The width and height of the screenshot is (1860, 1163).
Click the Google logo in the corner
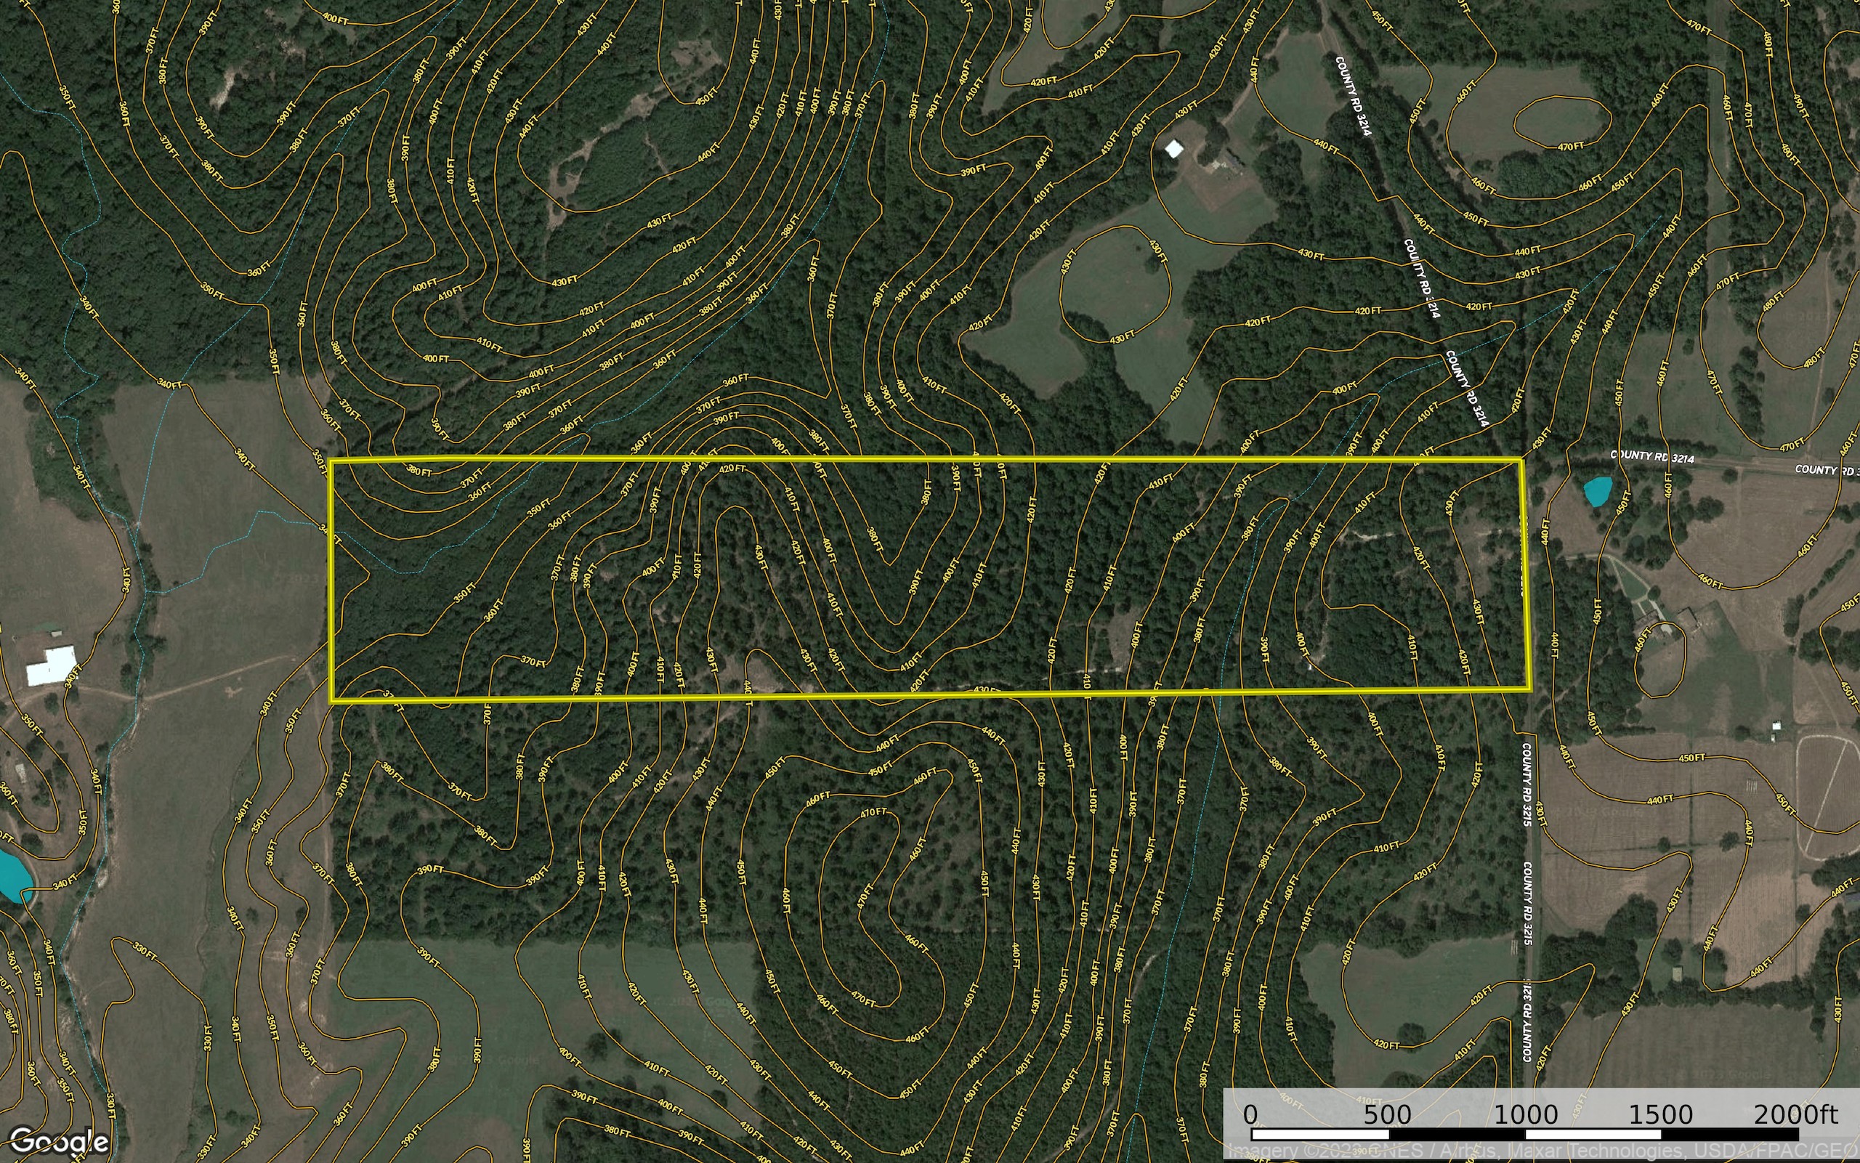coord(58,1141)
